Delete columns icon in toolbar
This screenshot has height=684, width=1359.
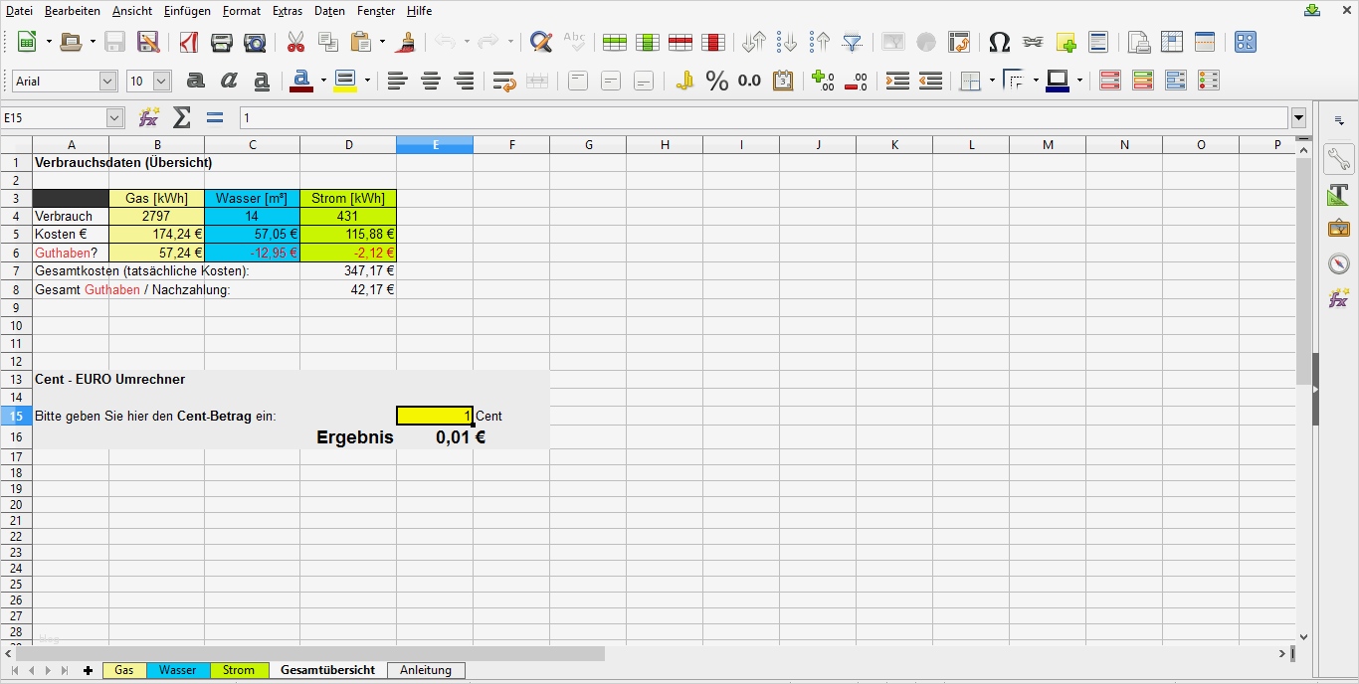[713, 42]
